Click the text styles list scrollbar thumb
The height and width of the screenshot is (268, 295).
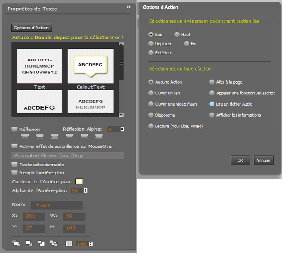(x=121, y=63)
